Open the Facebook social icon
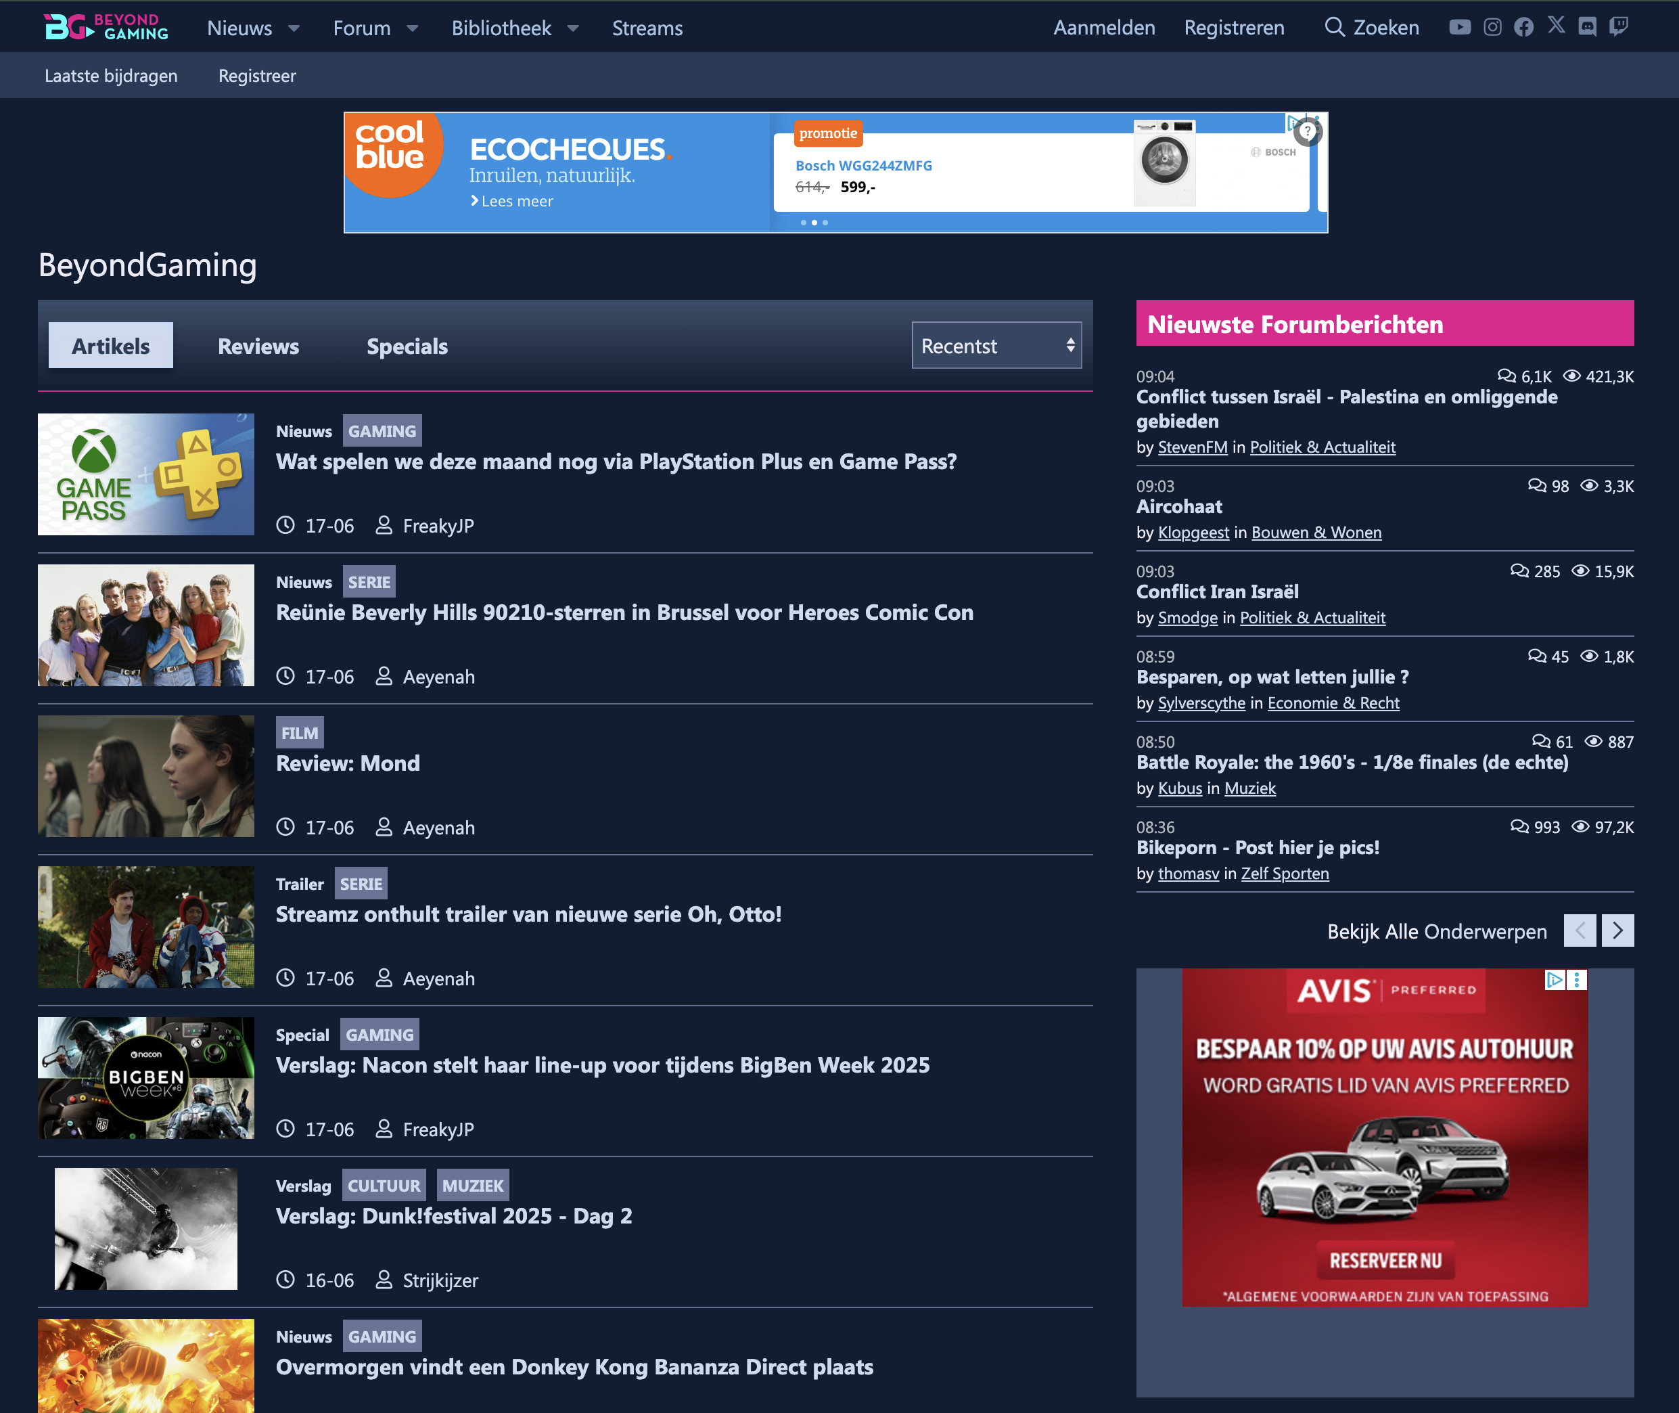The width and height of the screenshot is (1679, 1413). coord(1523,27)
